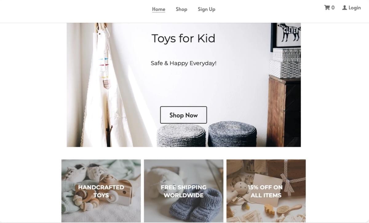Click the Safe & Happy Everyday tagline
The width and height of the screenshot is (369, 223).
coord(184,63)
